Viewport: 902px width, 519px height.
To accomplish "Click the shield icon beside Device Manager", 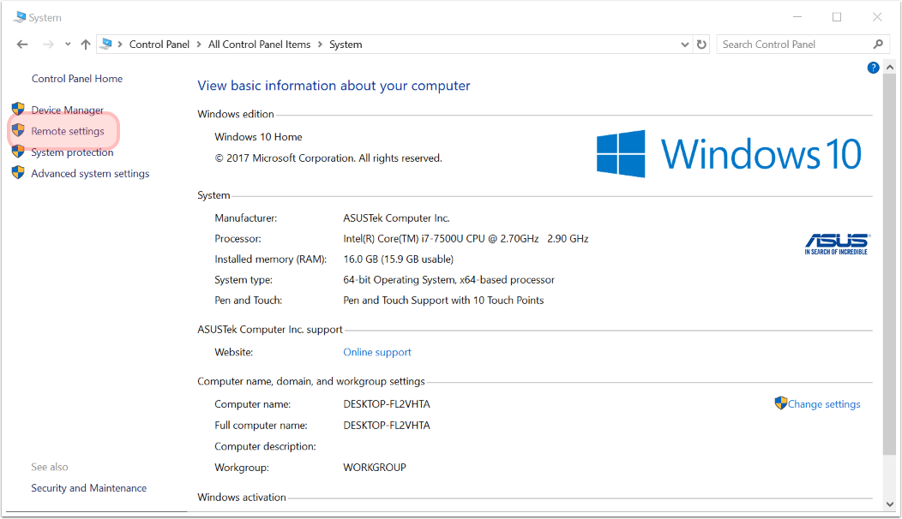I will 18,109.
